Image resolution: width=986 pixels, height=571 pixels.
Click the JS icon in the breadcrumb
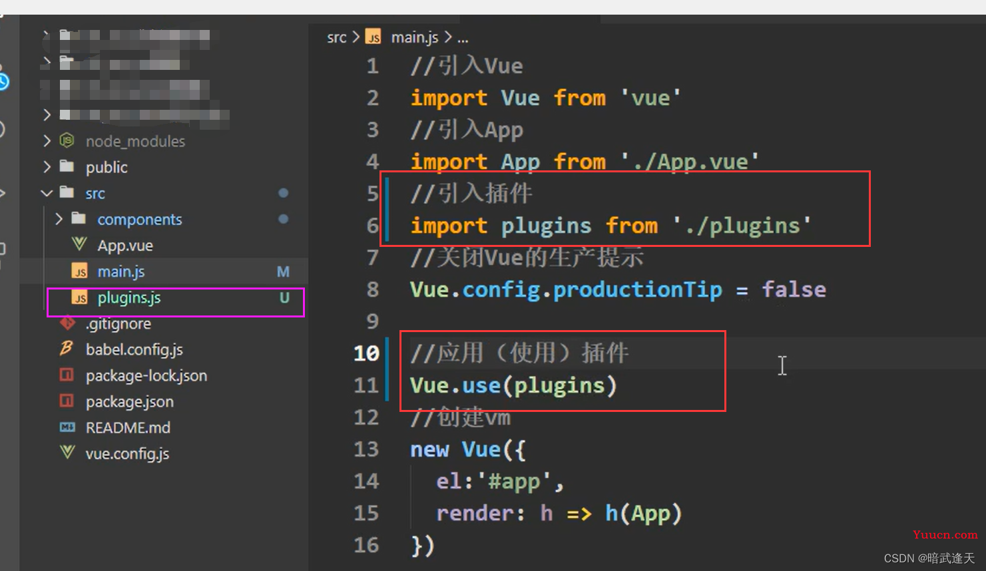pyautogui.click(x=374, y=37)
